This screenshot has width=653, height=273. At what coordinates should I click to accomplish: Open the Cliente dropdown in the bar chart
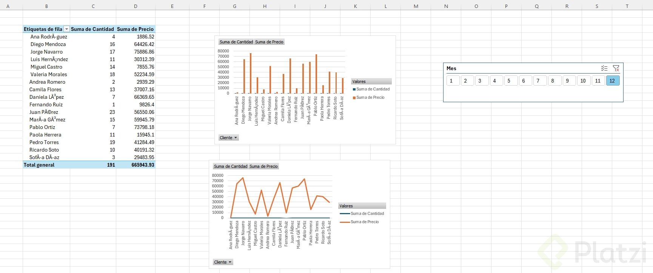coord(228,138)
